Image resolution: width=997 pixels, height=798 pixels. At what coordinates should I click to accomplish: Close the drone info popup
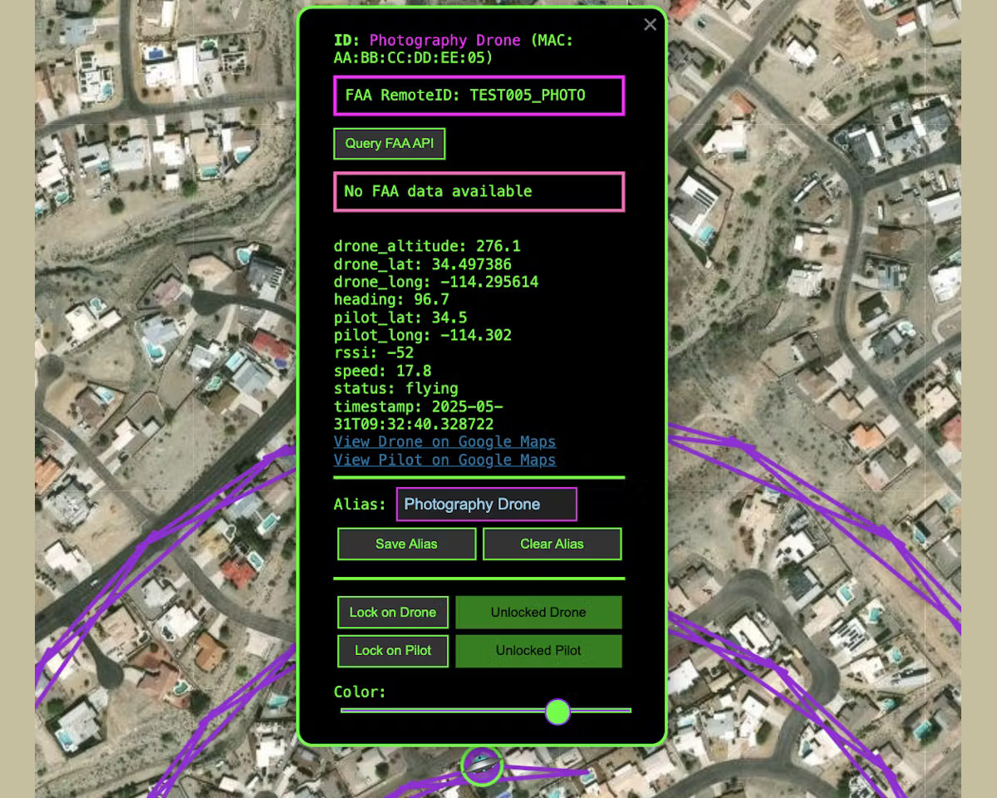pos(650,25)
